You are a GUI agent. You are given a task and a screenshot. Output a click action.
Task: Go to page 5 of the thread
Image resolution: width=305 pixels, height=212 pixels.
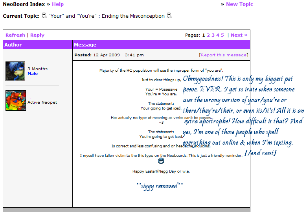coord(222,35)
